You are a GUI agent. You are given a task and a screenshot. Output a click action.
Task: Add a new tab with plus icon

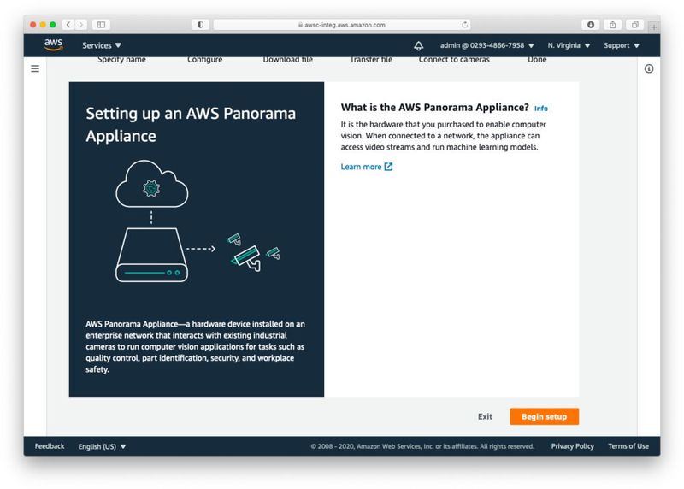tap(654, 27)
